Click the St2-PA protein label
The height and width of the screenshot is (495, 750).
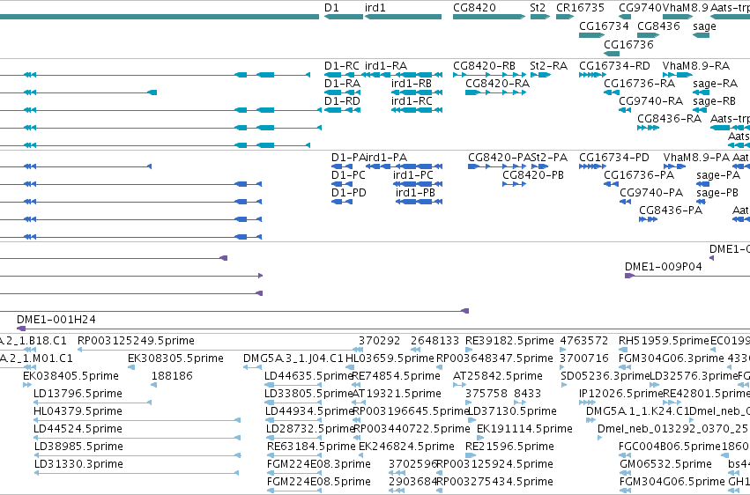pyautogui.click(x=549, y=158)
